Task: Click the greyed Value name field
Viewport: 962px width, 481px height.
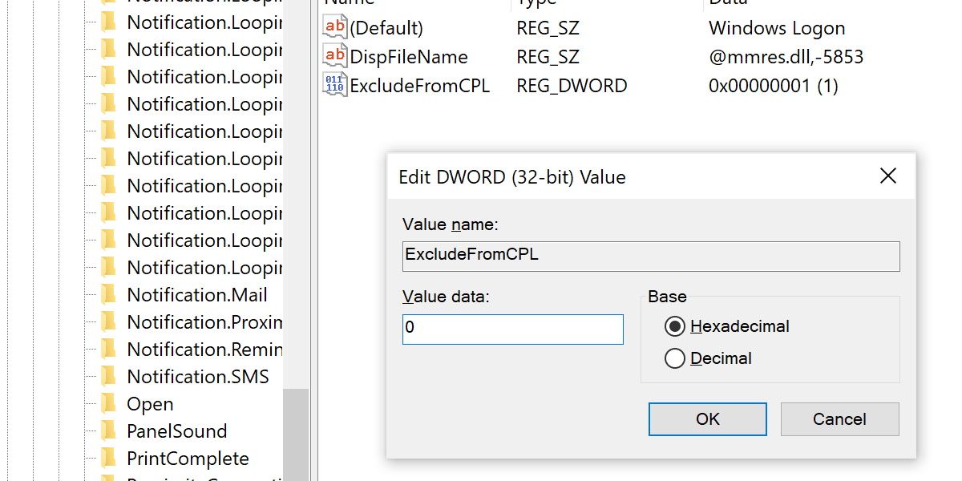Action: [651, 257]
